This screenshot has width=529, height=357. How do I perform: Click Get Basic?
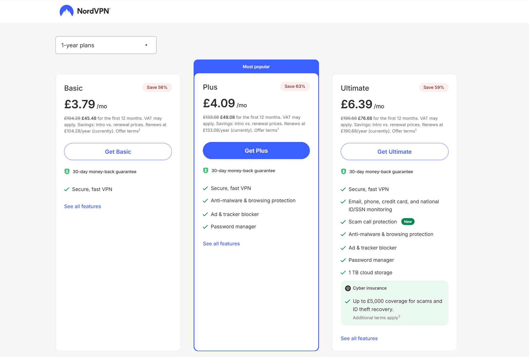click(x=118, y=152)
